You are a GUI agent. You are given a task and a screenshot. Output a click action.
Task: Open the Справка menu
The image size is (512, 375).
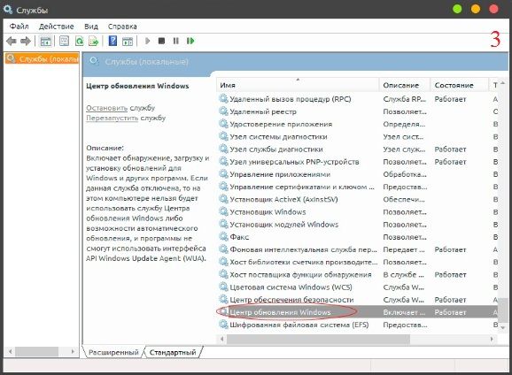coord(122,27)
